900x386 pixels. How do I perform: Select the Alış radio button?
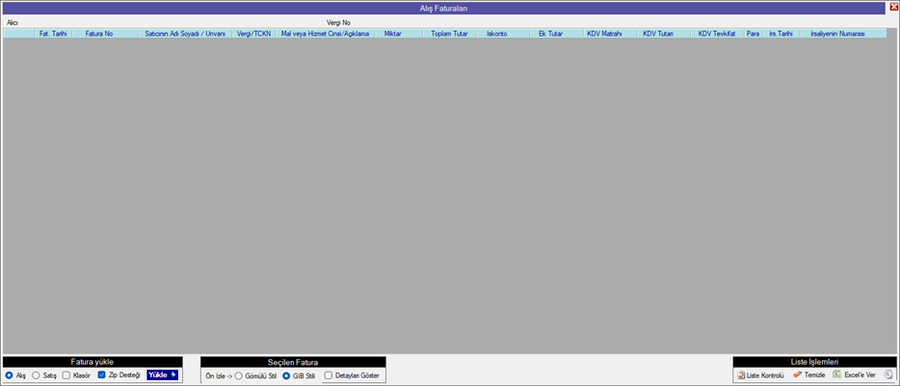click(x=10, y=375)
